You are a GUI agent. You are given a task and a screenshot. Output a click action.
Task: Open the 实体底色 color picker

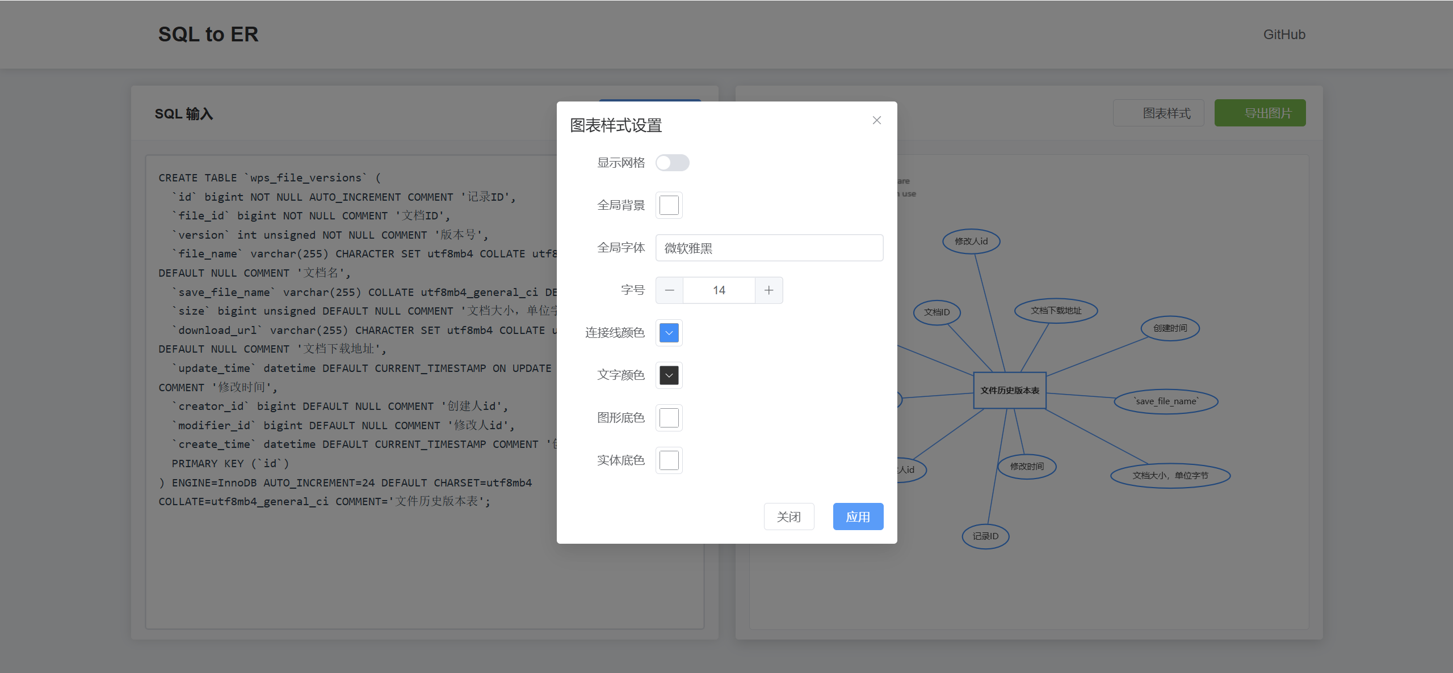[x=669, y=460]
